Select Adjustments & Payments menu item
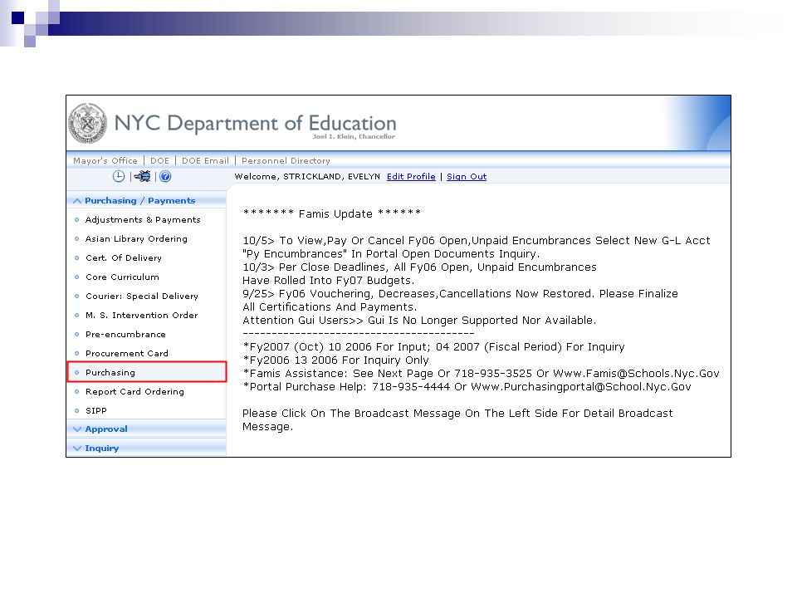The height and width of the screenshot is (598, 797). click(143, 219)
